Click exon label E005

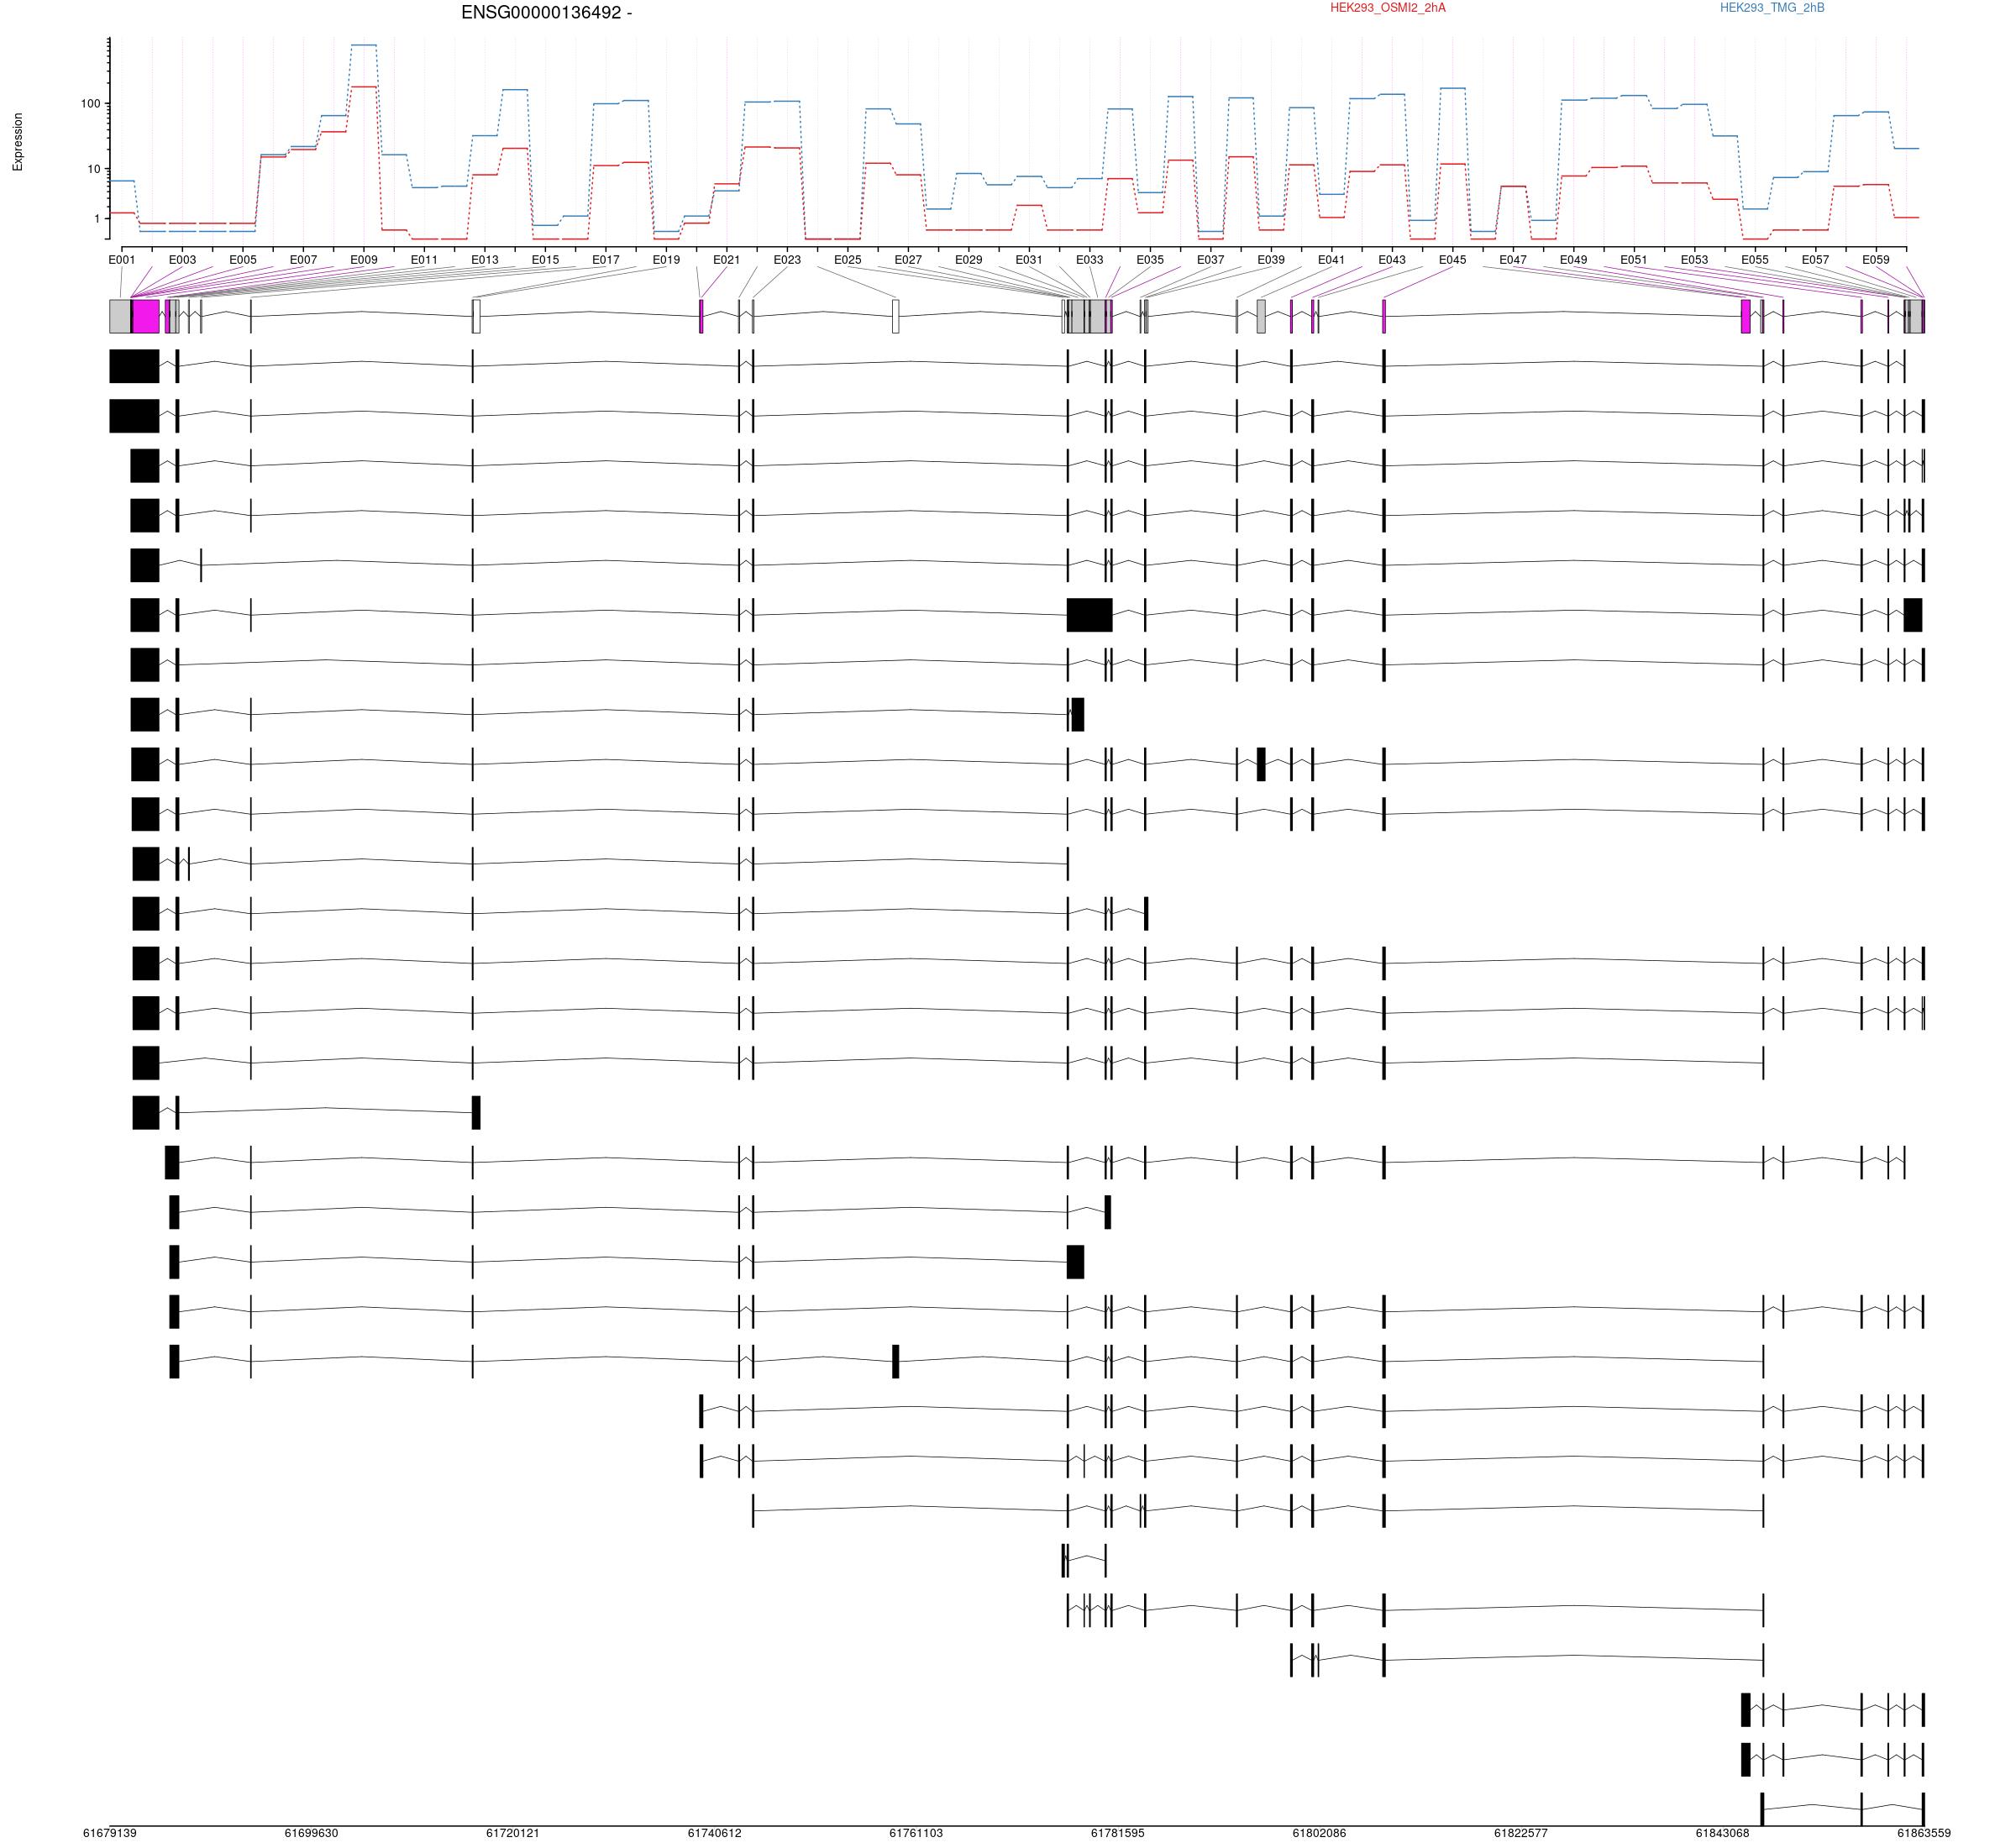coord(243,260)
